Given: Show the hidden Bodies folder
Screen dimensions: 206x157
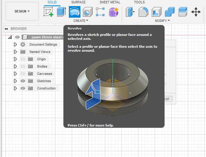Looking at the screenshot, I should pyautogui.click(x=23, y=66).
